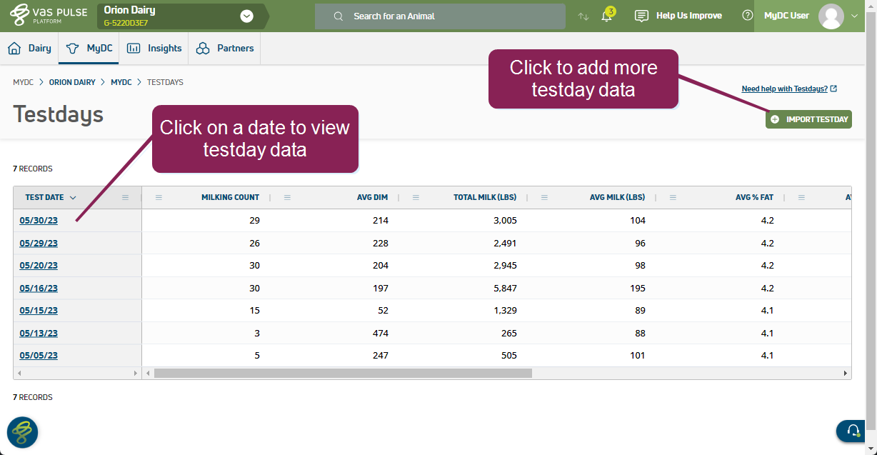
Task: Open Milking Count column menu icon
Action: pyautogui.click(x=159, y=198)
